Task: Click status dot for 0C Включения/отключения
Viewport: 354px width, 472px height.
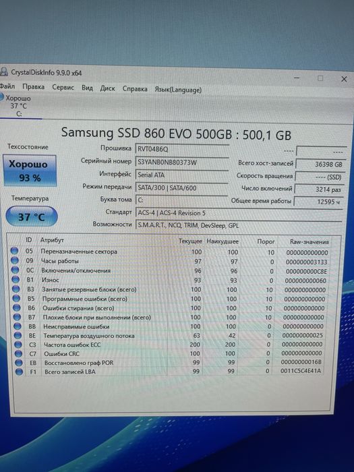Action: click(x=15, y=270)
